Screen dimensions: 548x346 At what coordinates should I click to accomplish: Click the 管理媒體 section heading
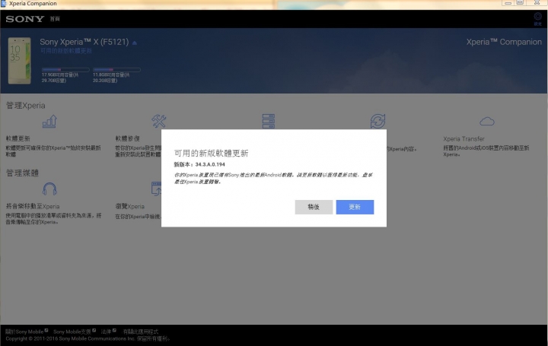point(22,173)
